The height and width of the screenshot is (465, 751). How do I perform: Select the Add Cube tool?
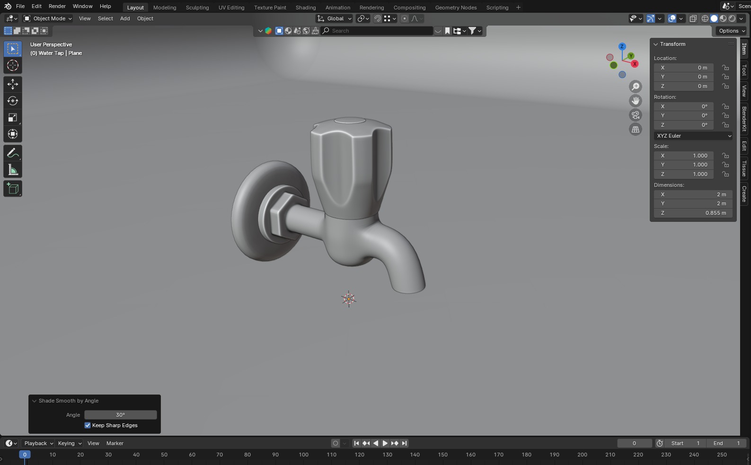(x=13, y=189)
